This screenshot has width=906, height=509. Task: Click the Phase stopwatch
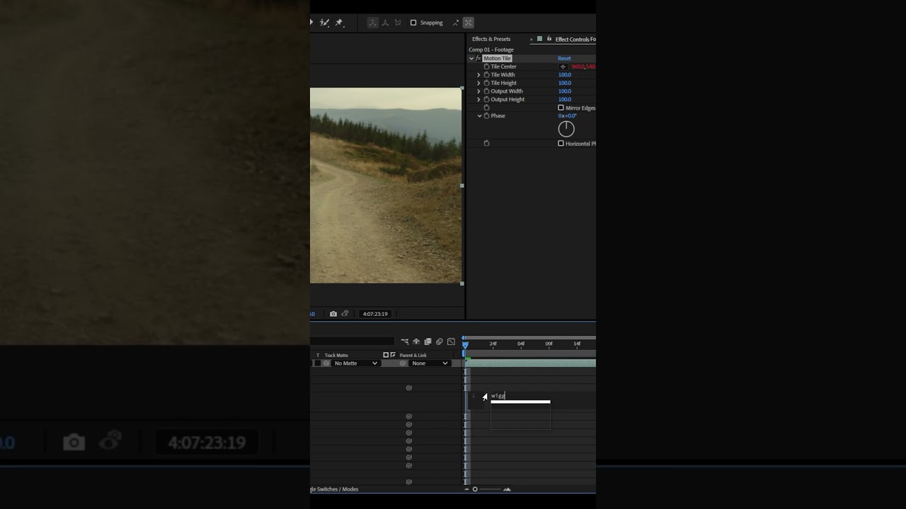click(486, 116)
